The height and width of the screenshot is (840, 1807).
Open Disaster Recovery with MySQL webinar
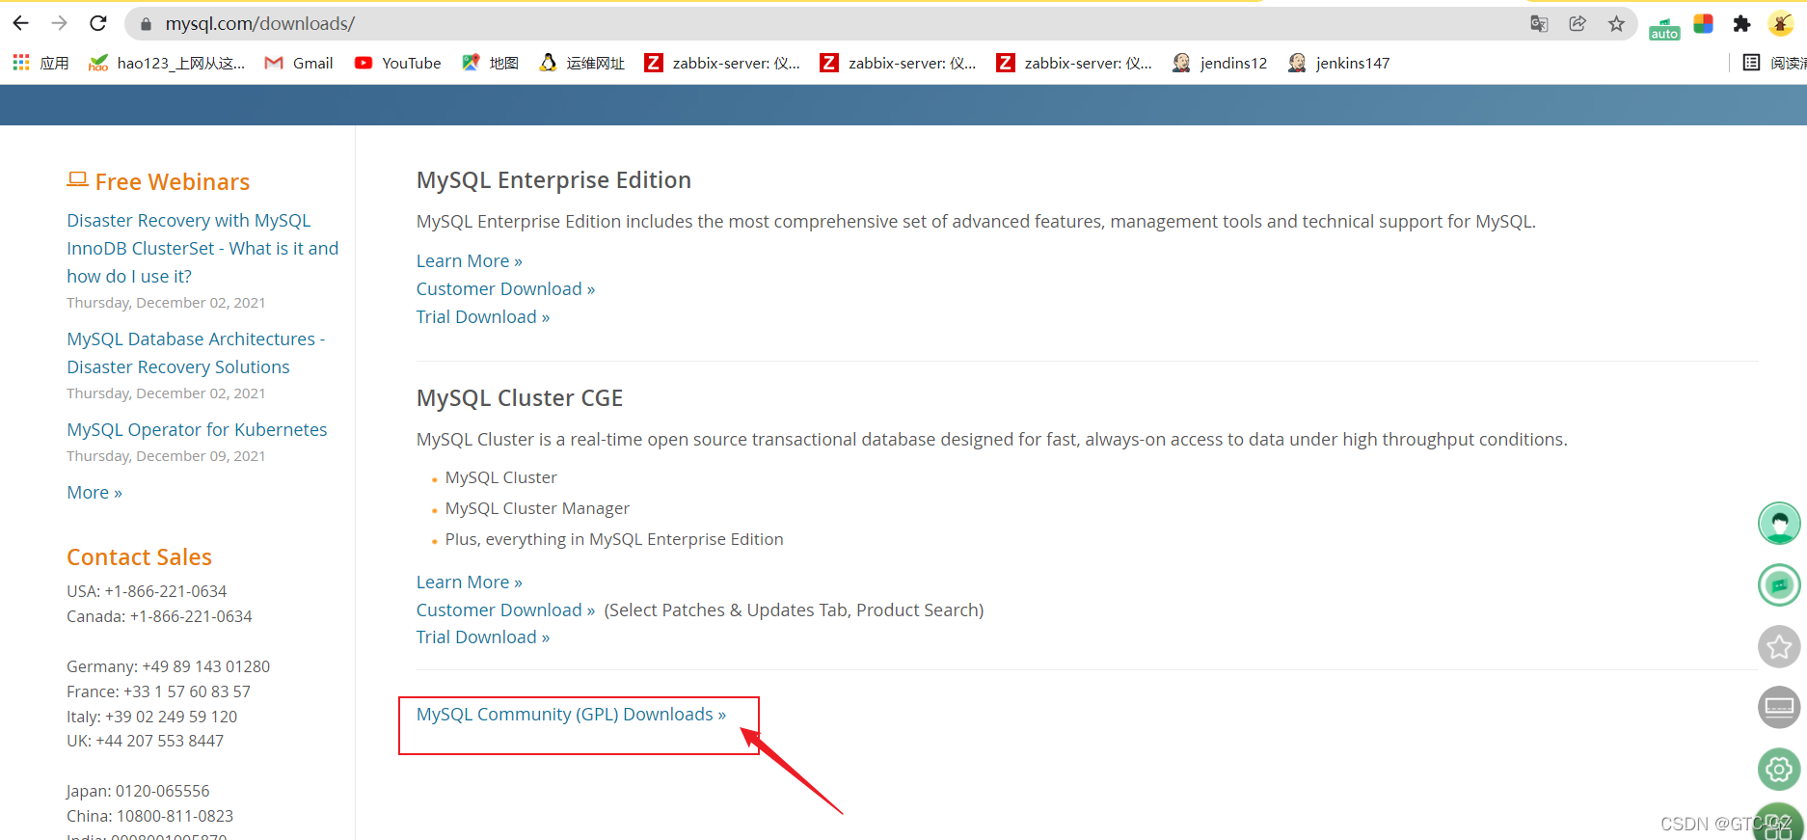(202, 248)
